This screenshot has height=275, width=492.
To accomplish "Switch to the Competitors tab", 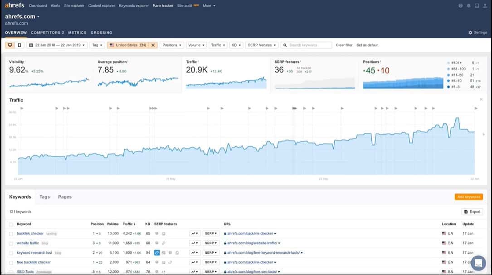I will click(x=47, y=33).
